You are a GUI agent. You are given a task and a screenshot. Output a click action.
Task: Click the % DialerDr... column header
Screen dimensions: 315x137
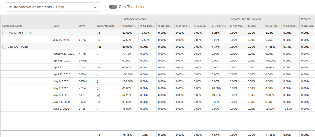tap(219, 26)
